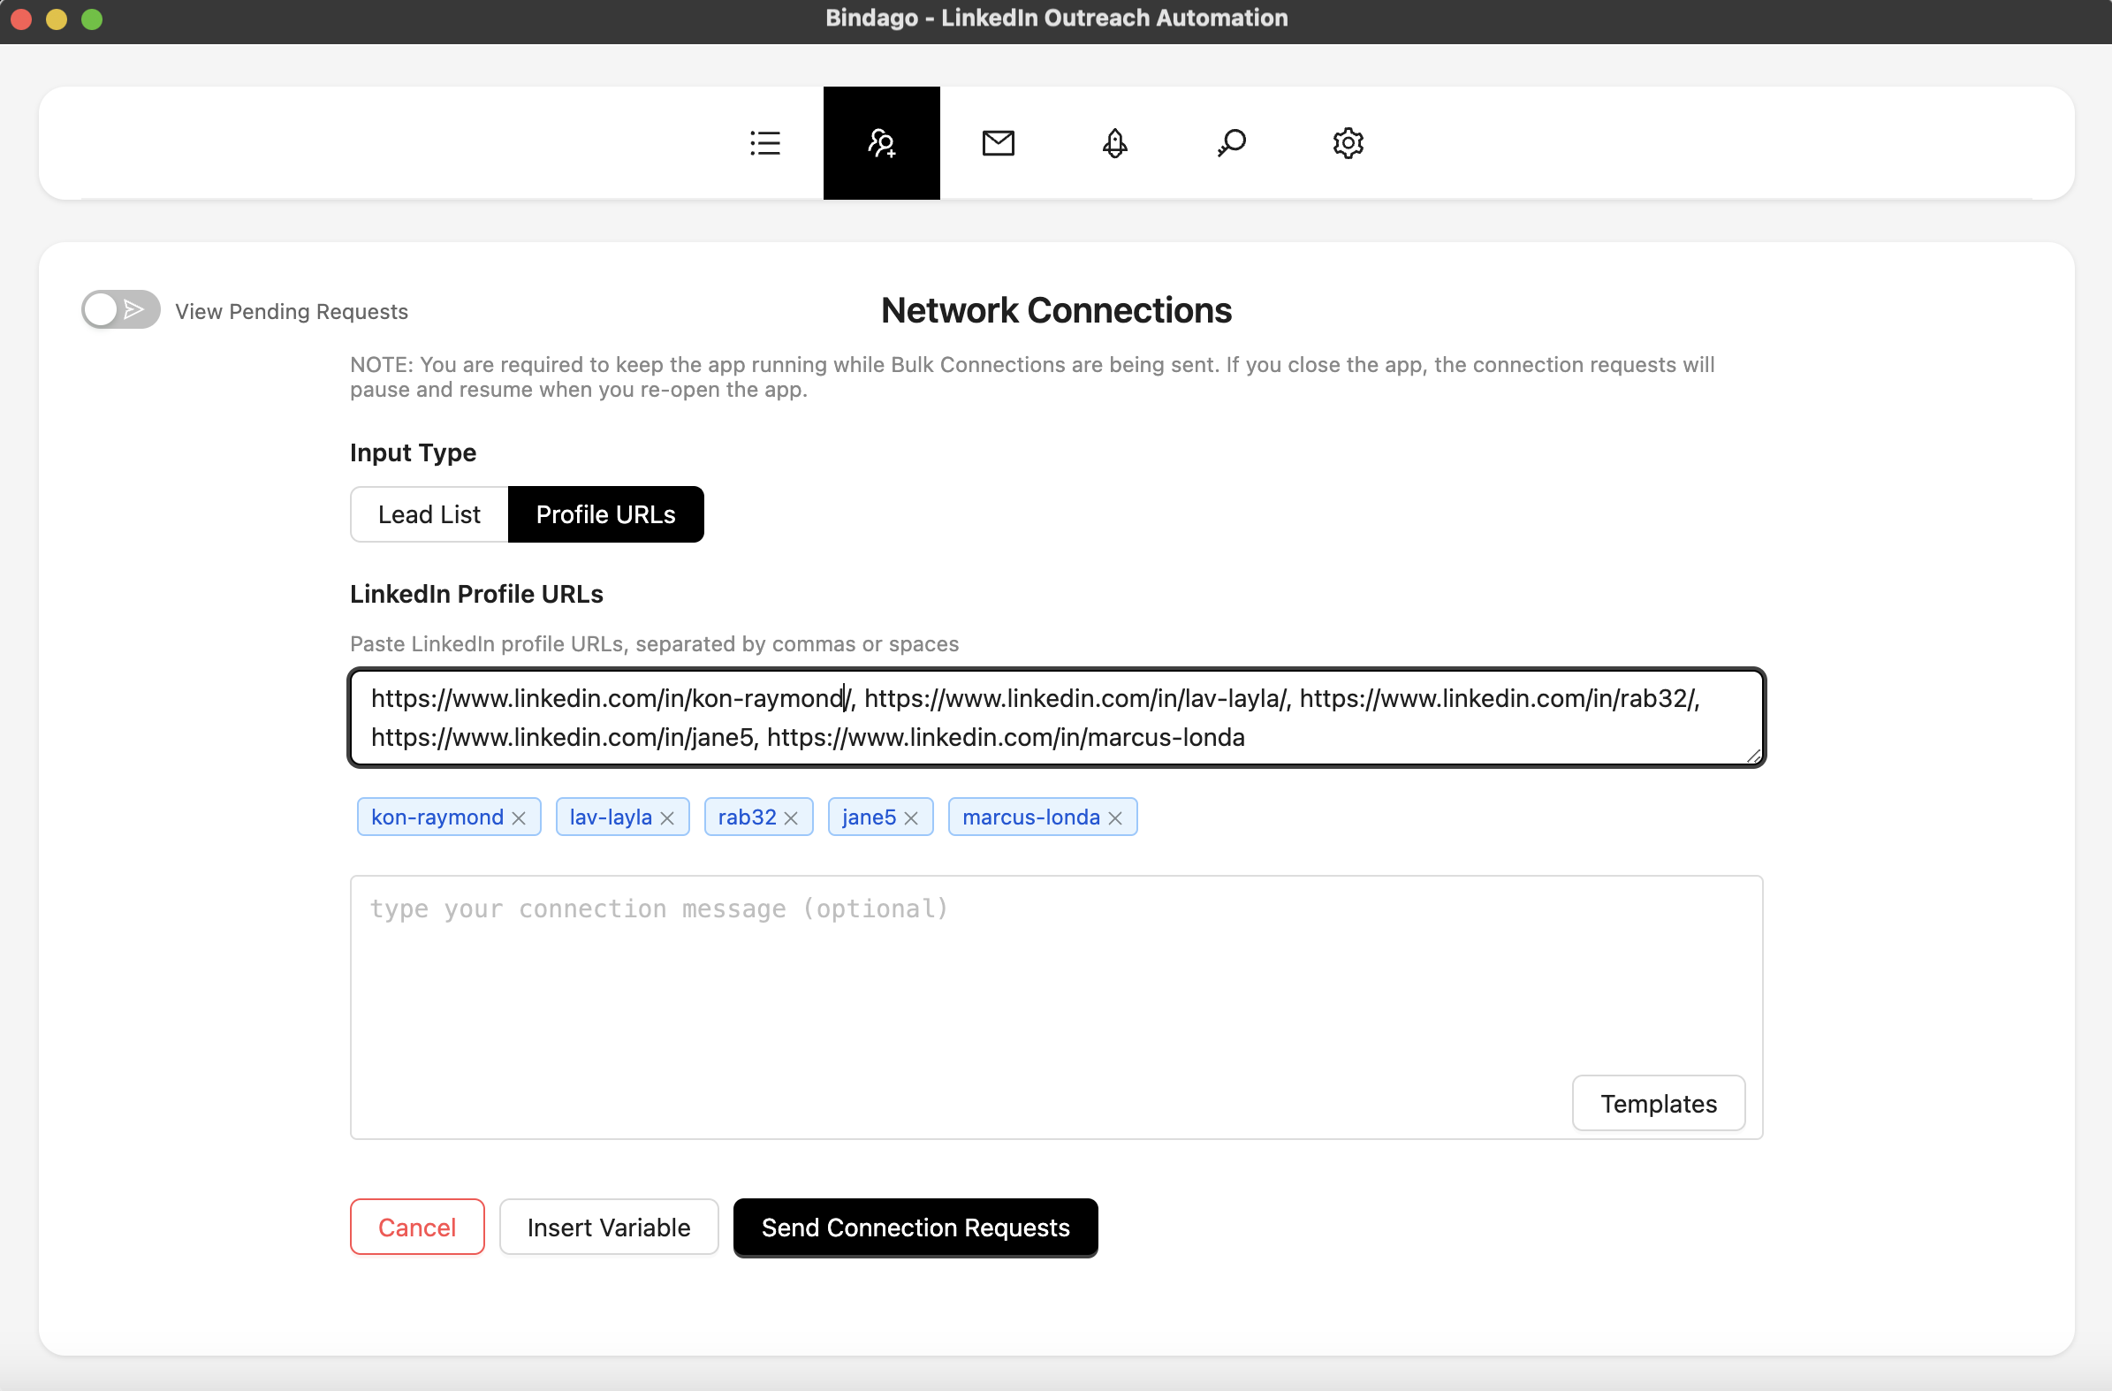Click Insert Variable button

click(609, 1228)
